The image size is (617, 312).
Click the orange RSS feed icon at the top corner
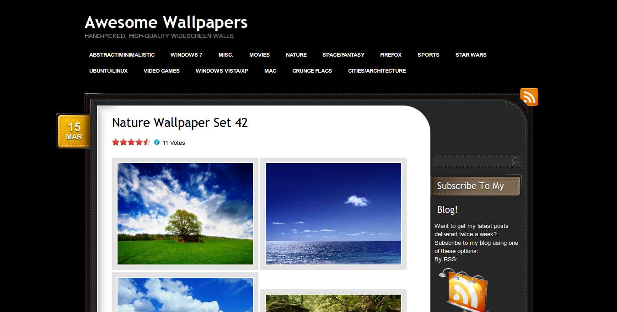point(529,97)
